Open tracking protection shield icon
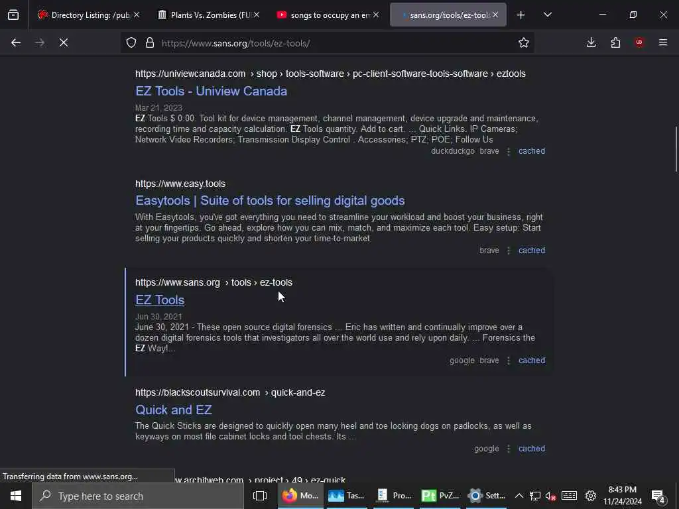This screenshot has height=509, width=679. [x=131, y=42]
